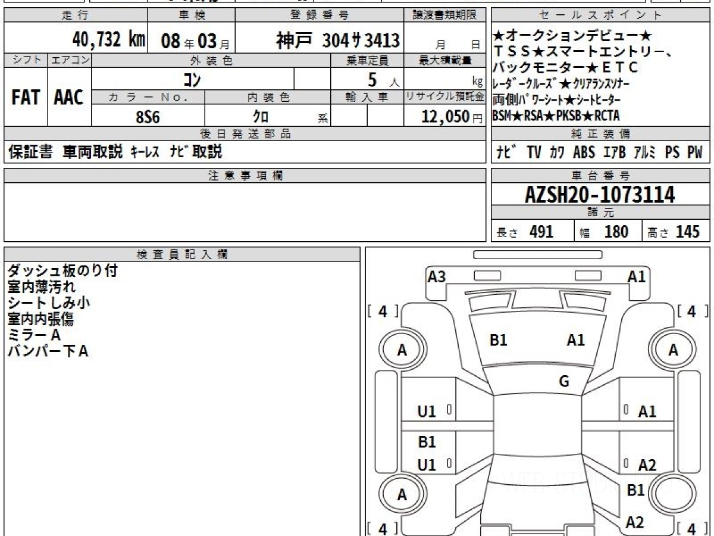
Task: Click the 諸元 header
Action: pyautogui.click(x=600, y=213)
